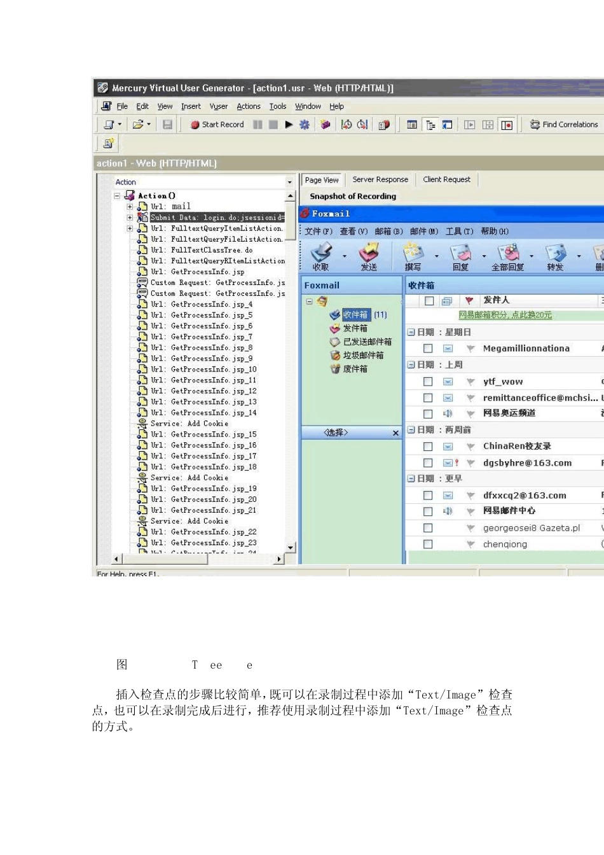Image resolution: width=604 pixels, height=855 pixels.
Task: Collapse the Foxmail account tree root
Action: tap(309, 302)
